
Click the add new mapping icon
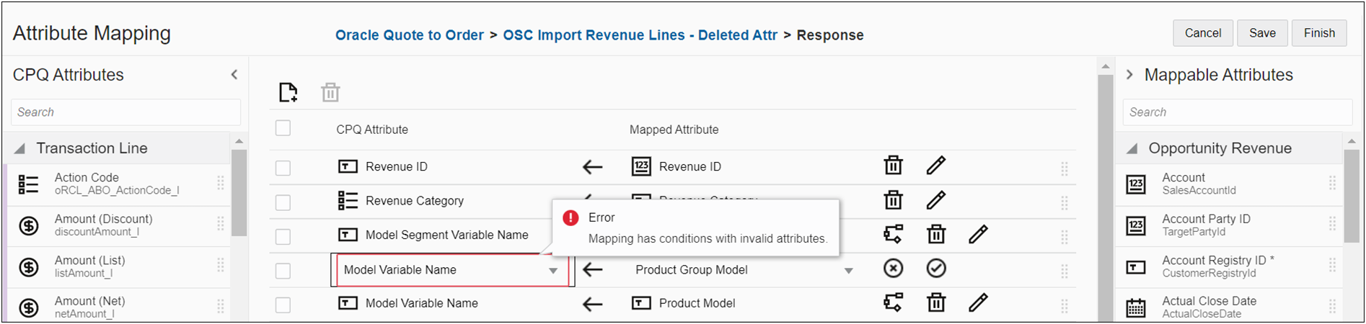(288, 92)
